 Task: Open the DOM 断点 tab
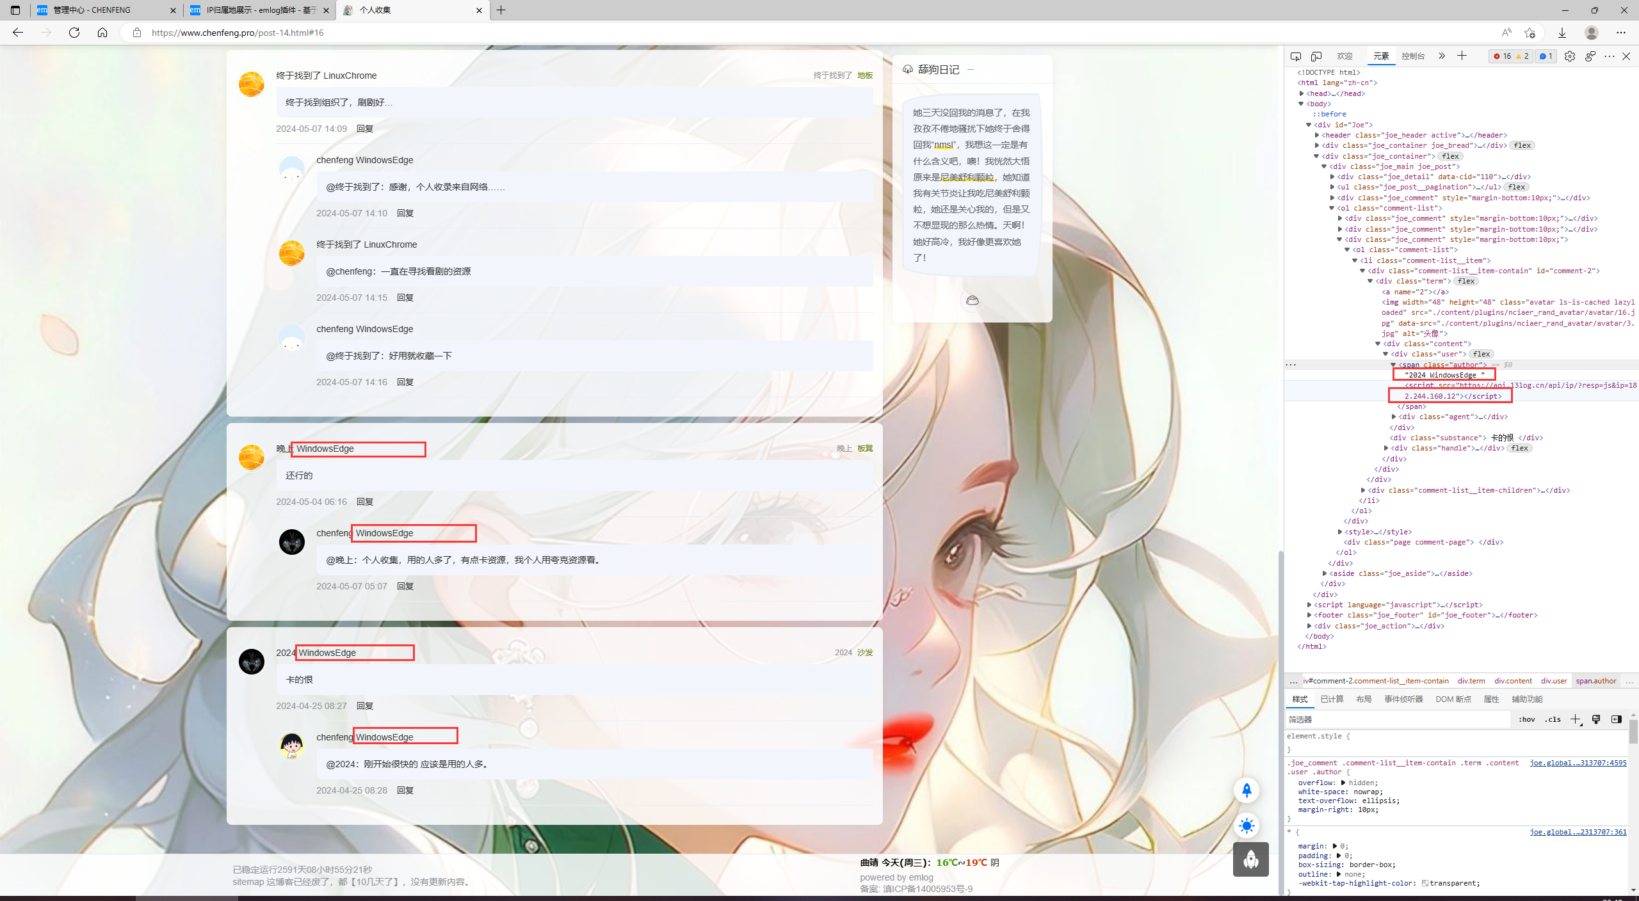click(x=1453, y=699)
